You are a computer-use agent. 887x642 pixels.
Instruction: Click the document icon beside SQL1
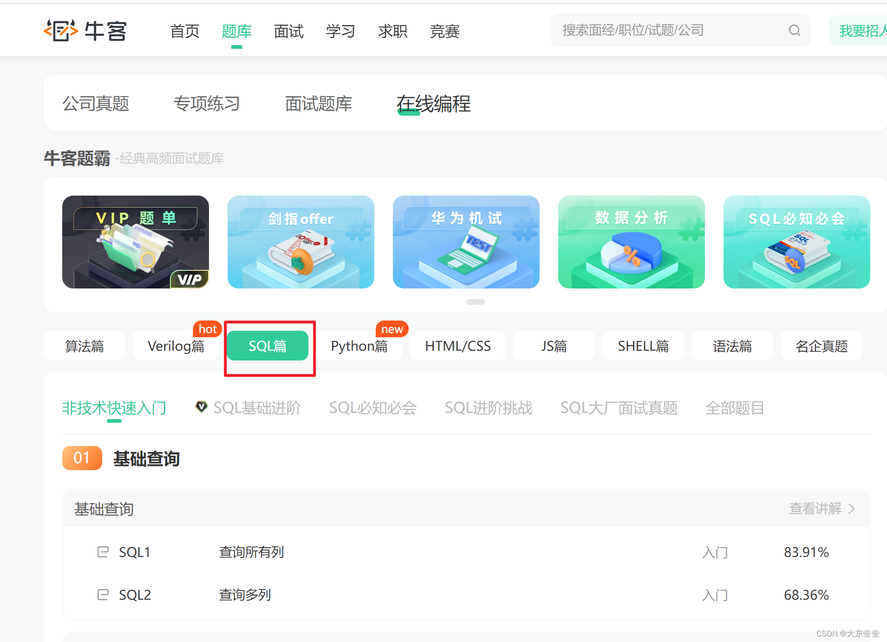coord(103,552)
